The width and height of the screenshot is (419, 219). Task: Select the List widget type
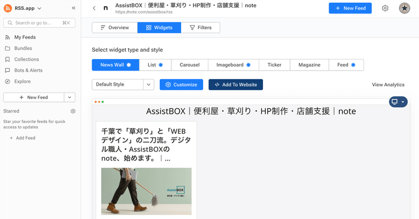[155, 65]
